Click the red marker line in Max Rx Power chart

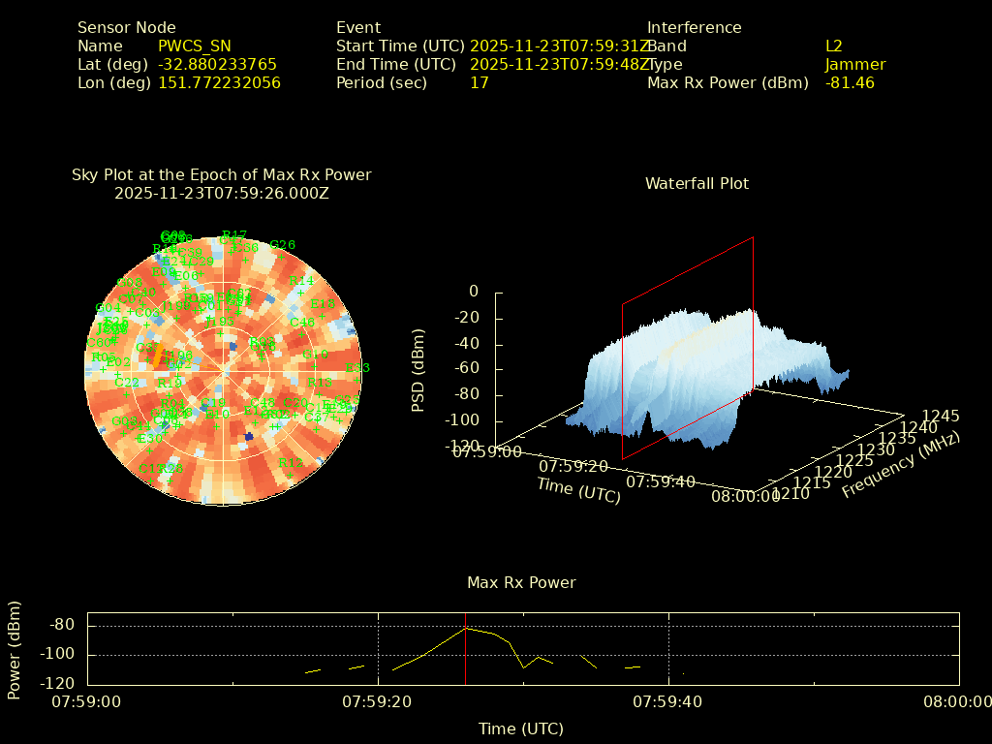(466, 648)
